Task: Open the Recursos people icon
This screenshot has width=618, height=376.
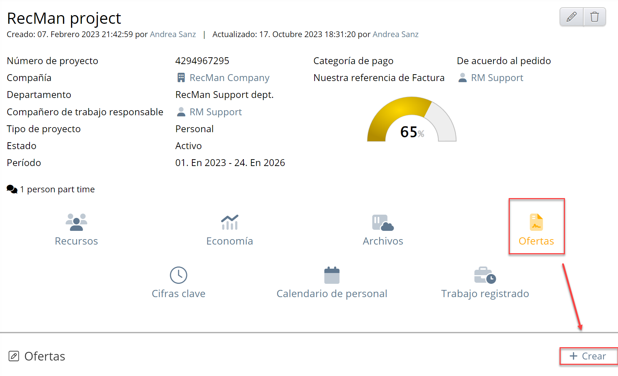Action: [x=76, y=222]
